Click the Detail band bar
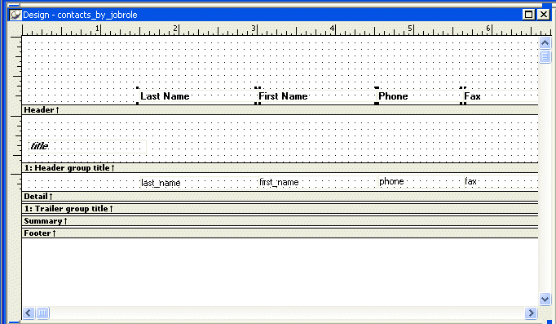The height and width of the screenshot is (324, 556). [x=280, y=196]
